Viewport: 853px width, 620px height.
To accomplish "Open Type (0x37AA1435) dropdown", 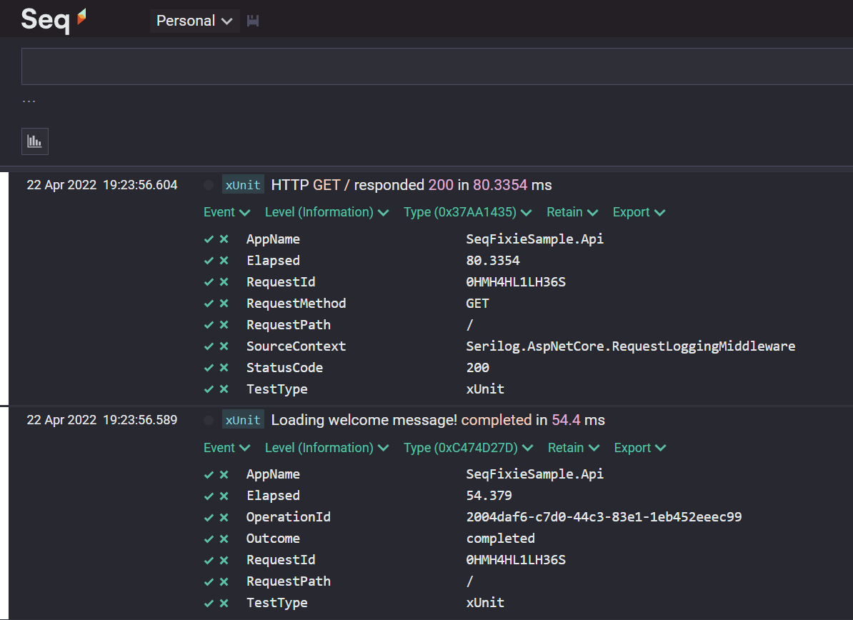I will click(468, 212).
